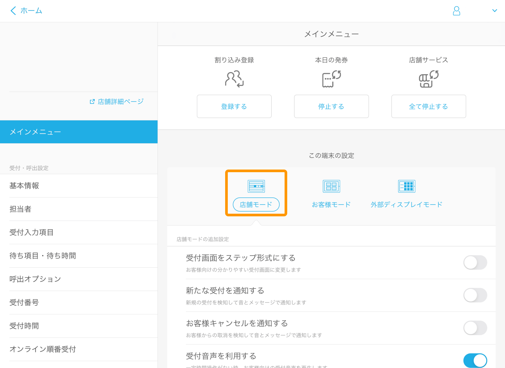Expand 店舗モードの追加設定 section

click(202, 239)
